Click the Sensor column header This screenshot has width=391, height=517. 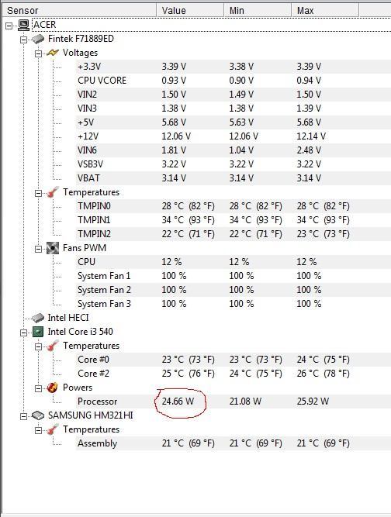click(x=79, y=11)
